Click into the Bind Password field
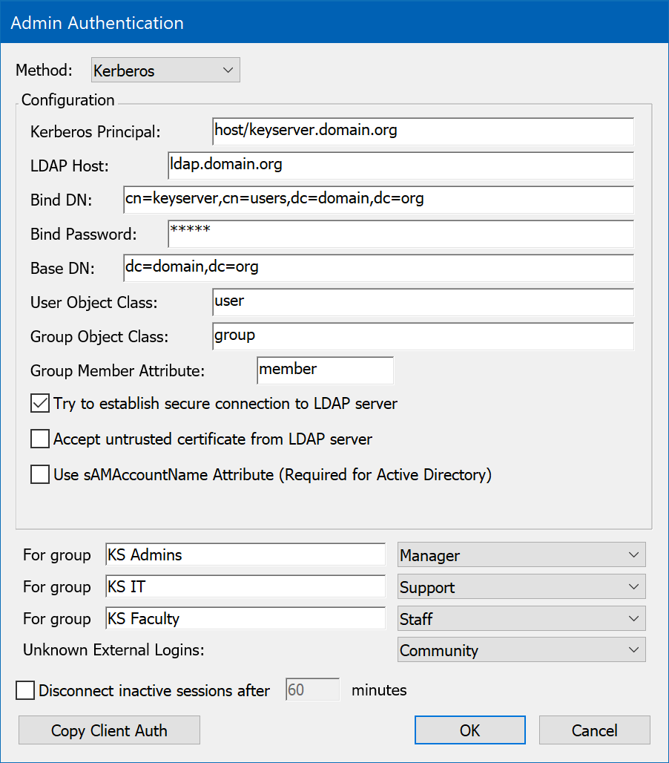The width and height of the screenshot is (669, 763). 401,234
